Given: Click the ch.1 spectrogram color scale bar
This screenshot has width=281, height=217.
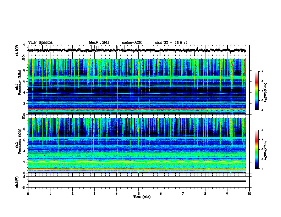Looking at the screenshot, I should tap(257, 91).
